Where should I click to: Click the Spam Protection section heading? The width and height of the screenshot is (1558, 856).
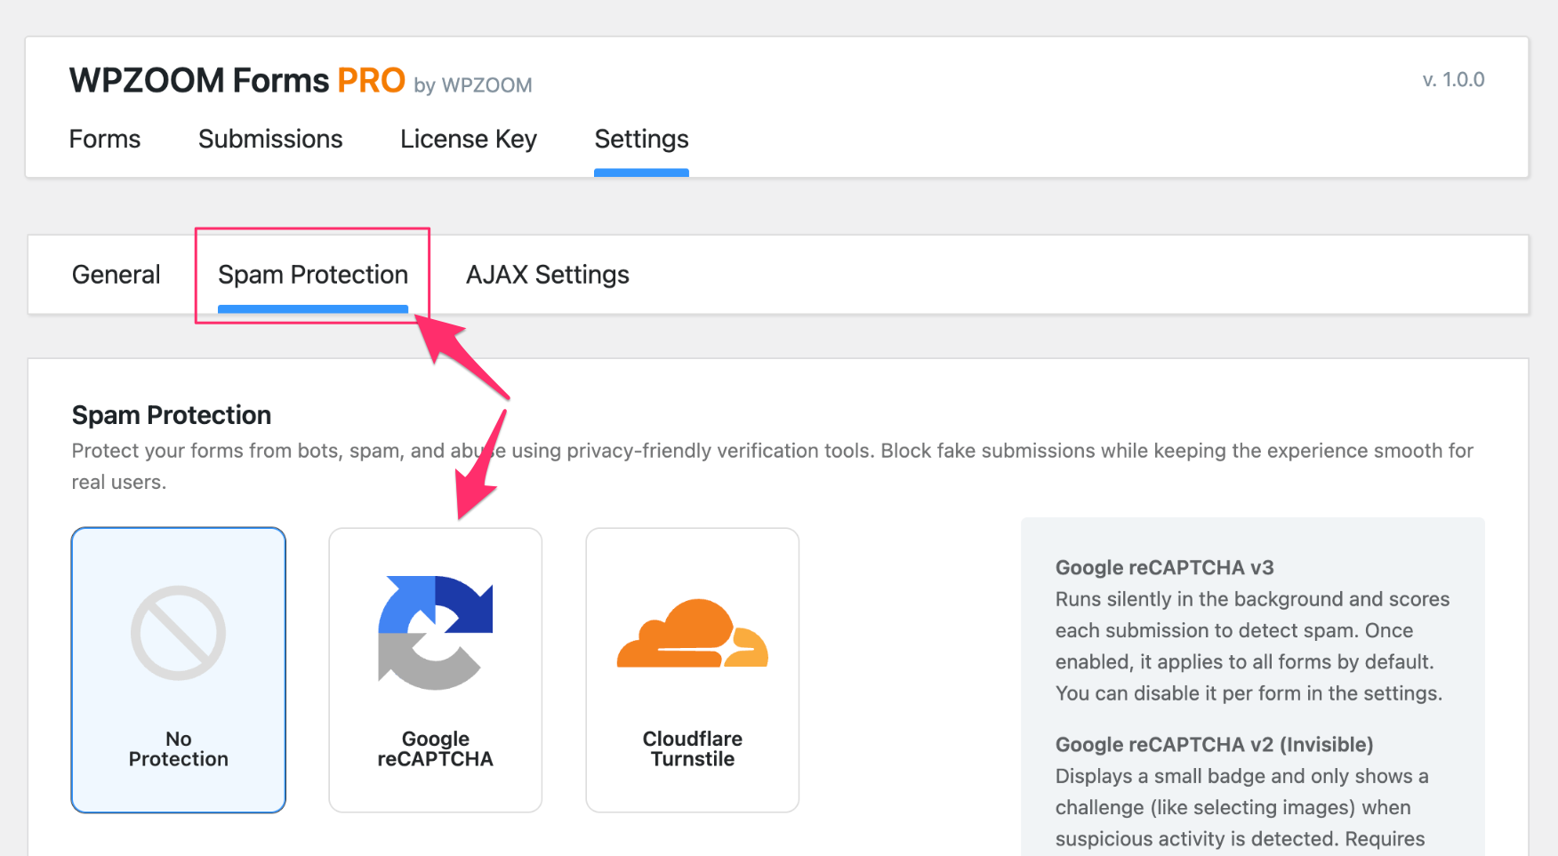pyautogui.click(x=172, y=415)
